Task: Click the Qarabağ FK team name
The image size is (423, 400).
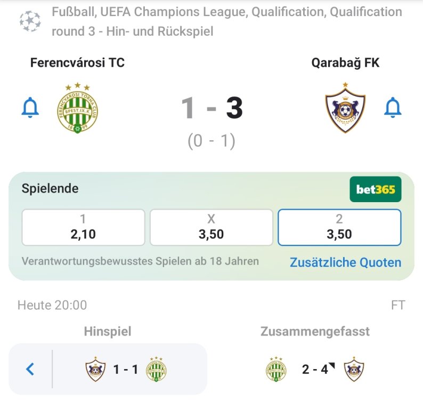Action: coord(345,62)
